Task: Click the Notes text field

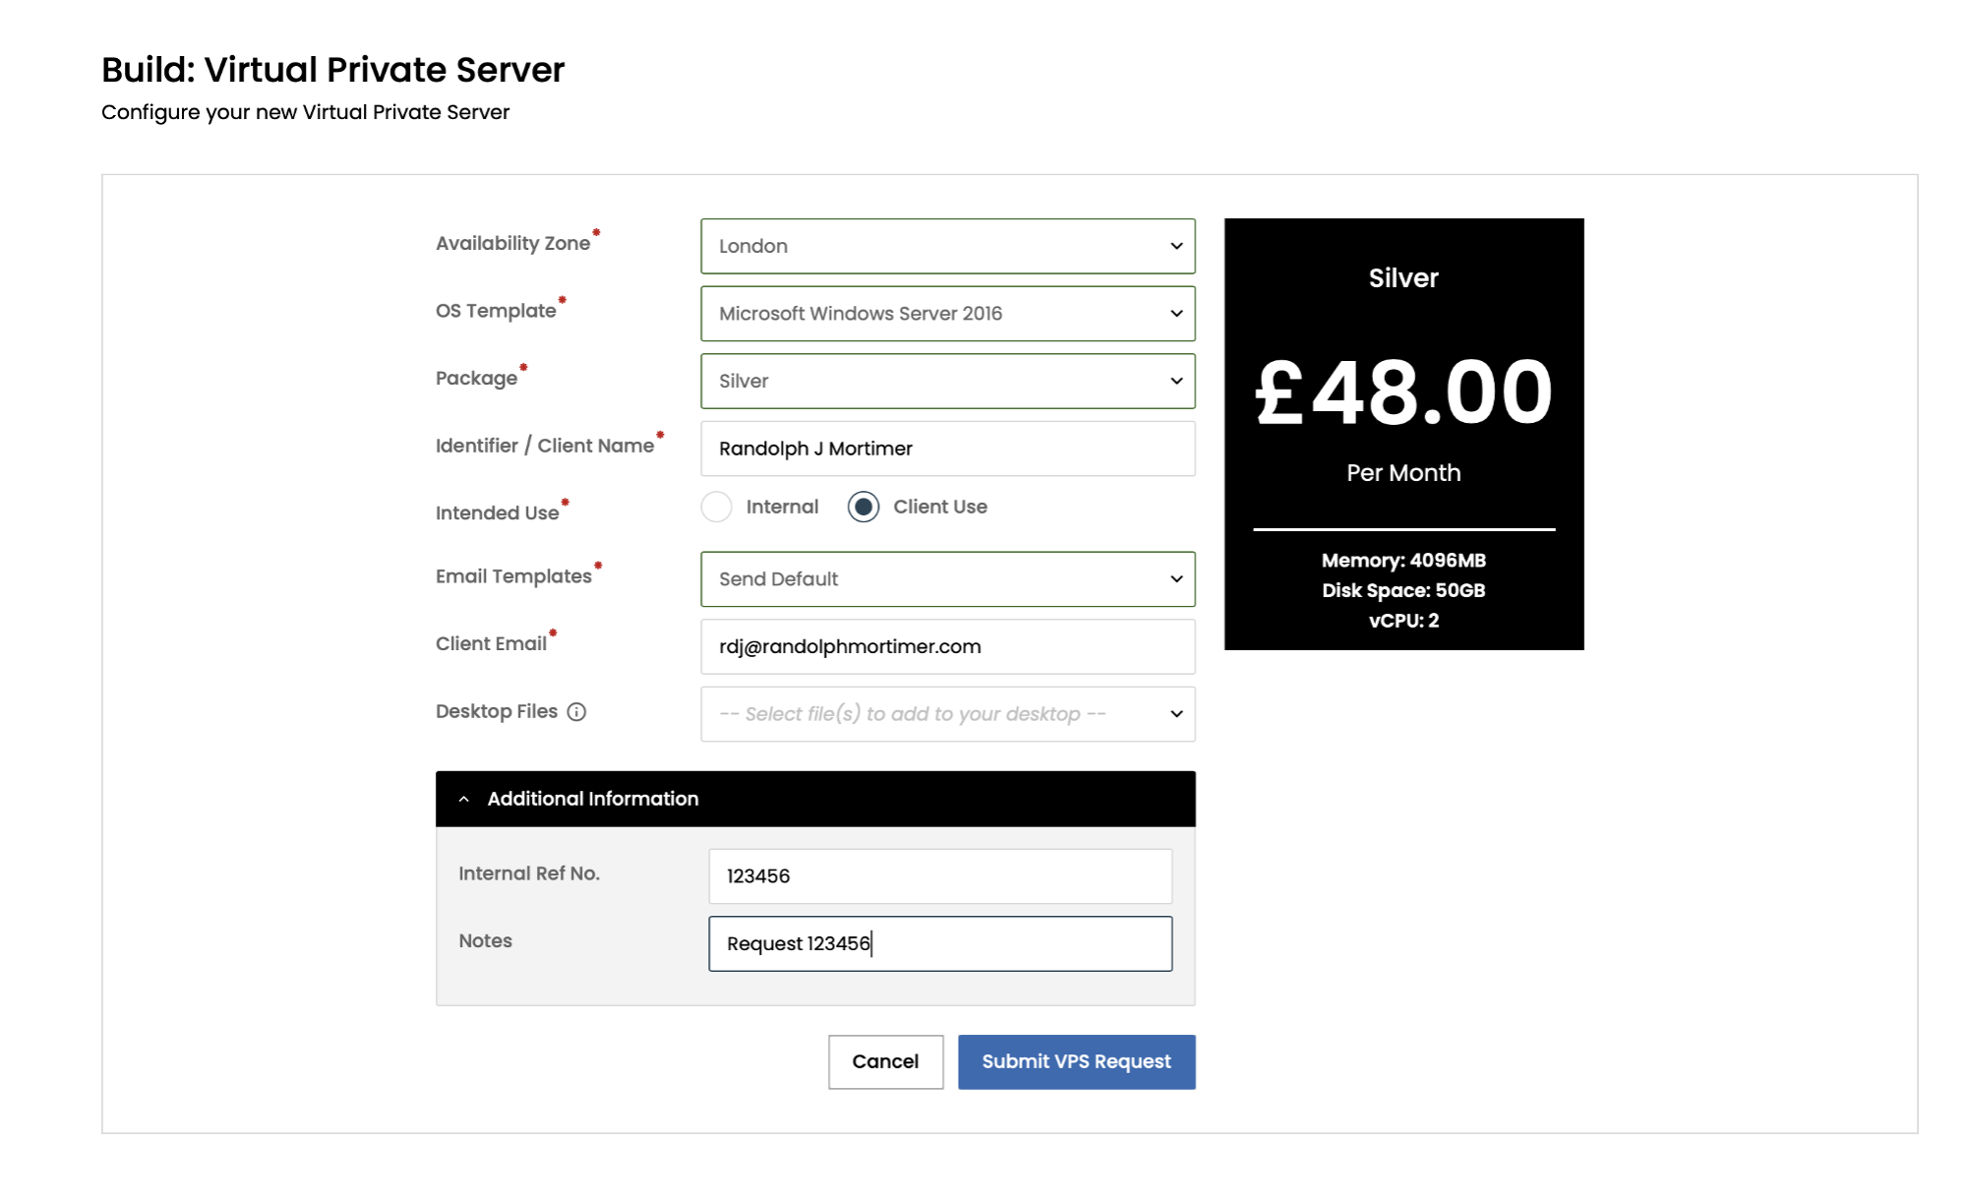Action: (939, 944)
